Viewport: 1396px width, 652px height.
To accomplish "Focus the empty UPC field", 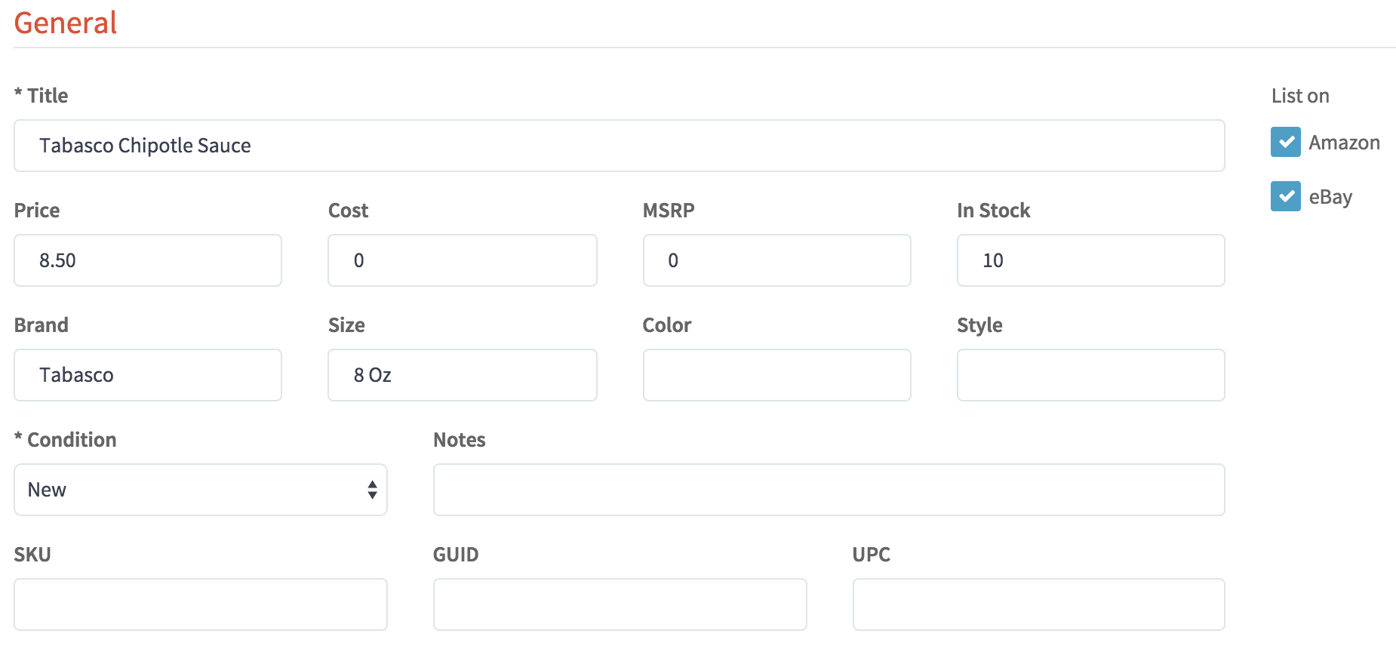I will click(x=1038, y=604).
